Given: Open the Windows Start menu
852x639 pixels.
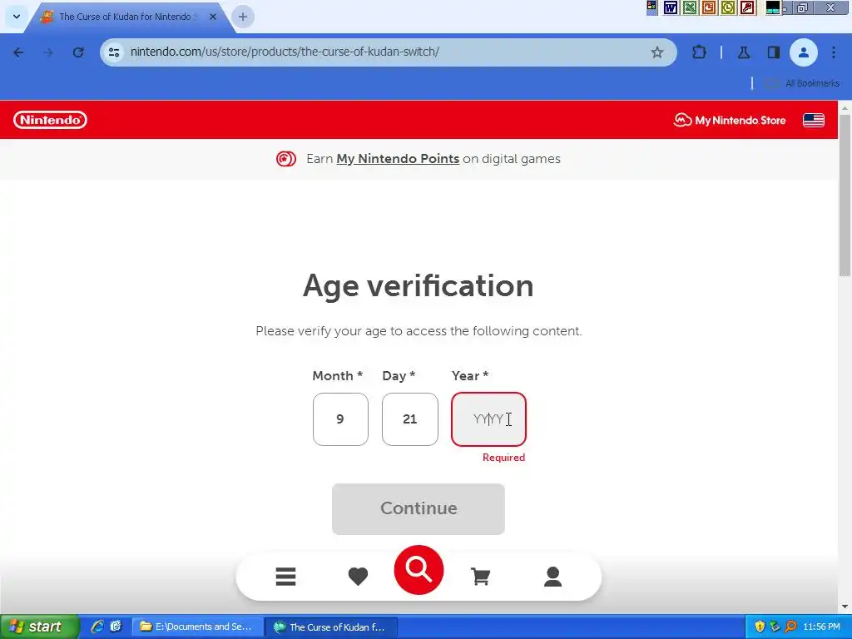Looking at the screenshot, I should click(x=39, y=627).
